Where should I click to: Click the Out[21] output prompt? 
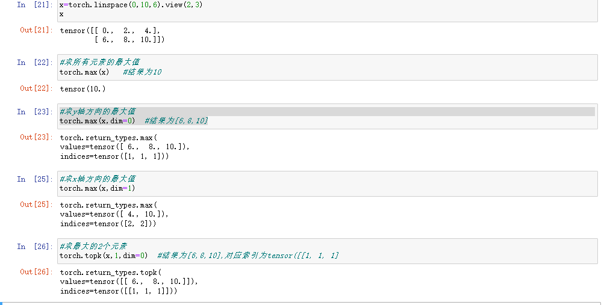point(36,29)
